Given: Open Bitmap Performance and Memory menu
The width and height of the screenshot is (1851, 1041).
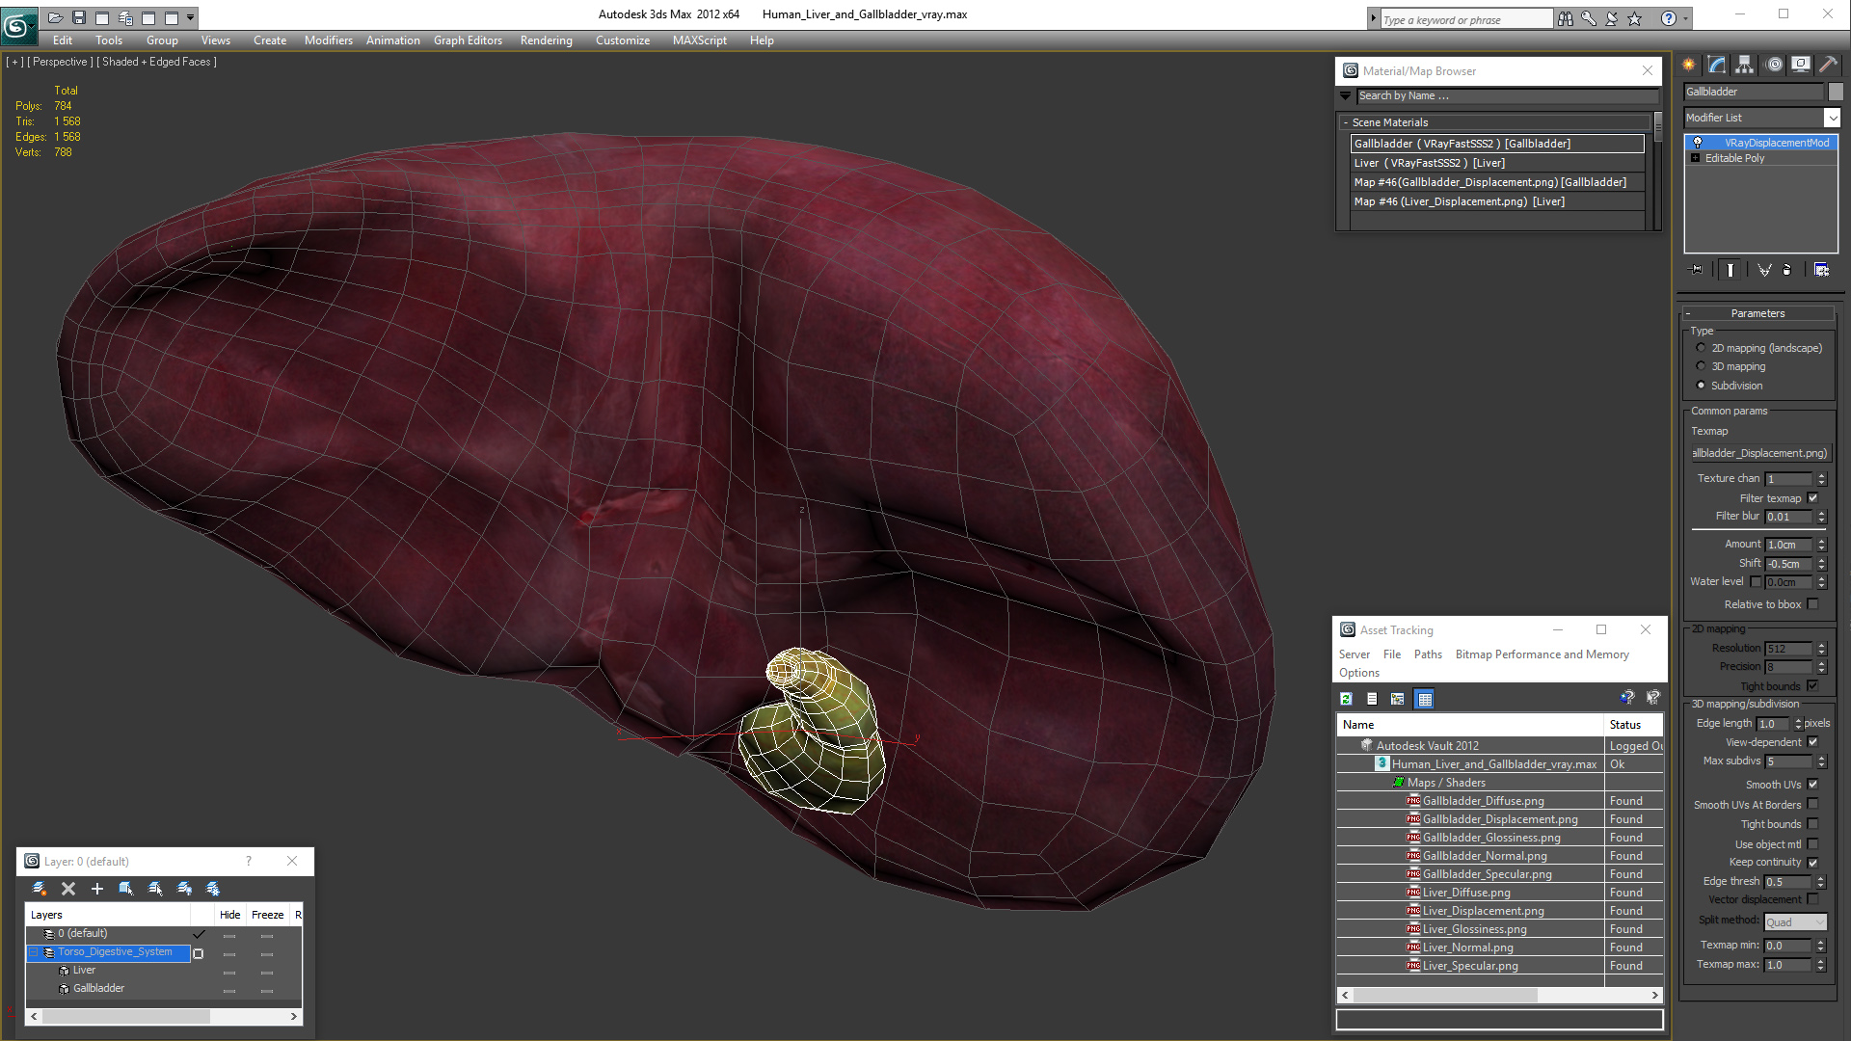Looking at the screenshot, I should (1542, 654).
